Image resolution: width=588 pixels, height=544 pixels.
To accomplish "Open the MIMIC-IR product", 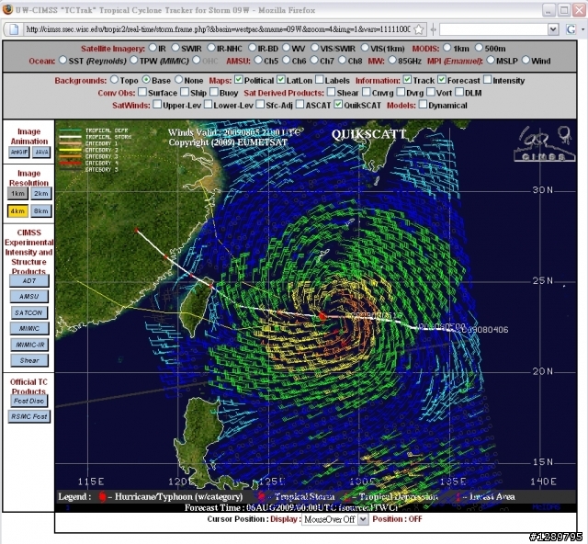I will tap(28, 345).
